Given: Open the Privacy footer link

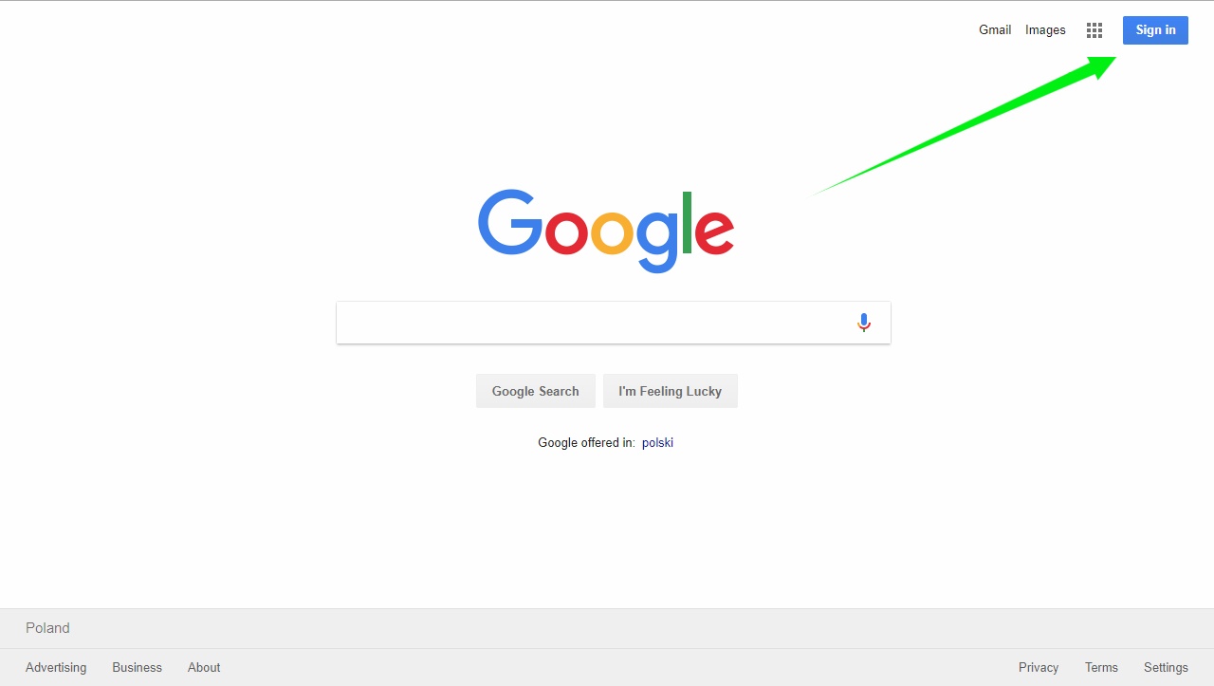Looking at the screenshot, I should [x=1039, y=667].
